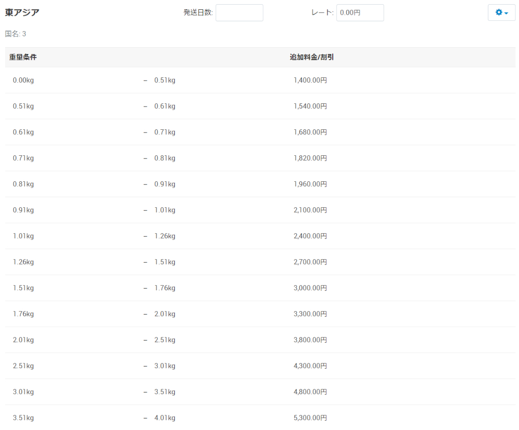Select the 2,400.00円 price cell

tap(310, 236)
